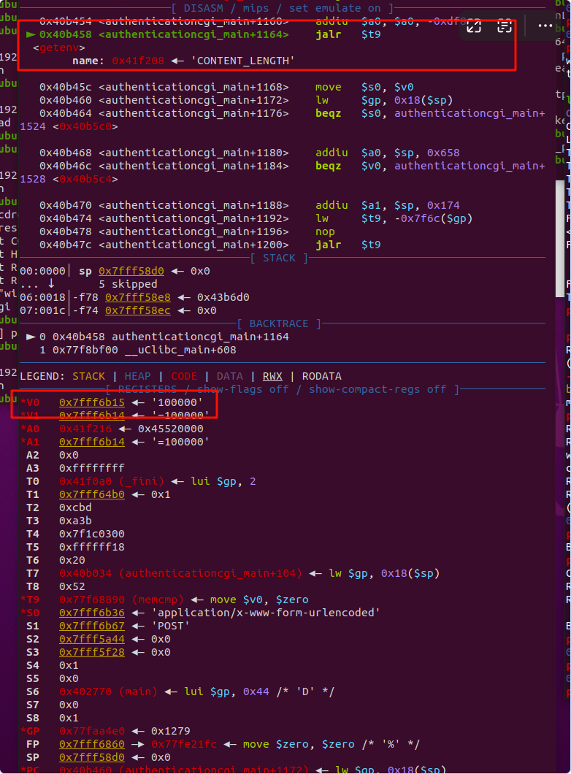
Task: Select T2 register value 0xcbd
Action: (75, 507)
